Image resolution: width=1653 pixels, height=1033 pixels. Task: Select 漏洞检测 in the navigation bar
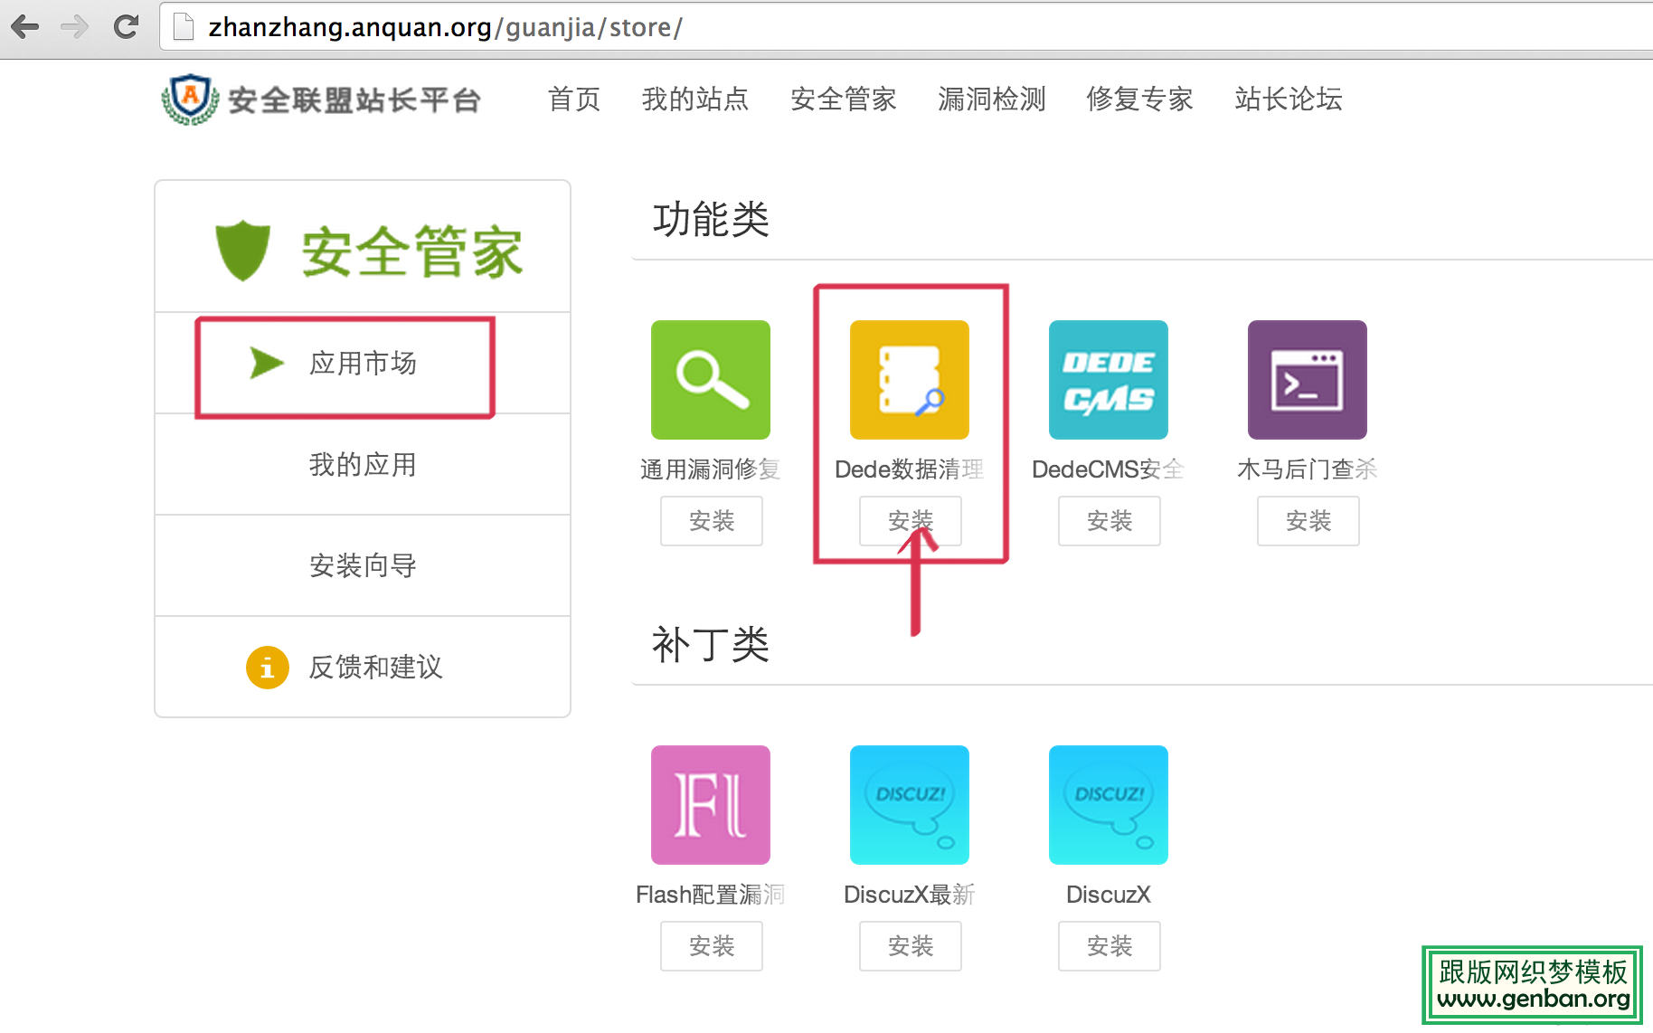[991, 100]
